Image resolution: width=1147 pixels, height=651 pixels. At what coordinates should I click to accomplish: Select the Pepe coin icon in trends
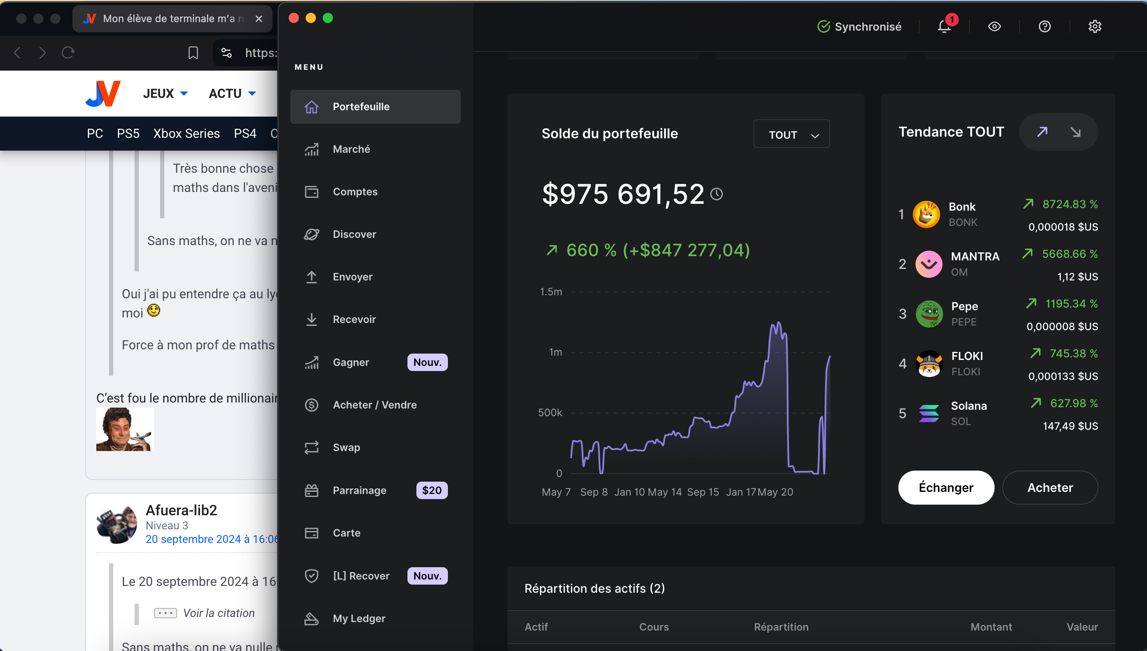(929, 314)
